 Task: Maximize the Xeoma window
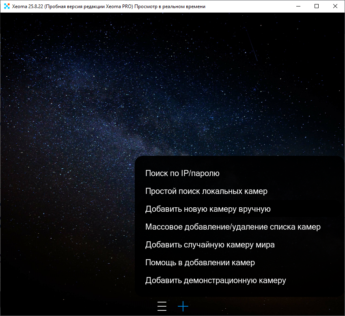pyautogui.click(x=317, y=6)
